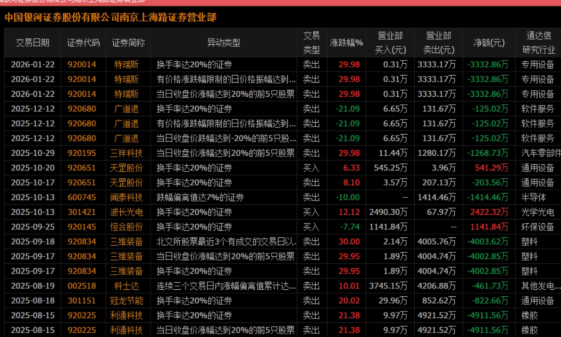Click change percent 12.12

[349, 212]
